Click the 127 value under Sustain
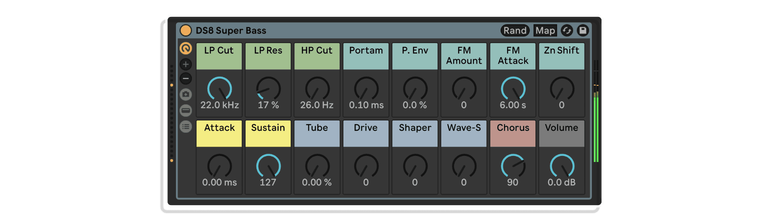This screenshot has height=222, width=773. [268, 183]
